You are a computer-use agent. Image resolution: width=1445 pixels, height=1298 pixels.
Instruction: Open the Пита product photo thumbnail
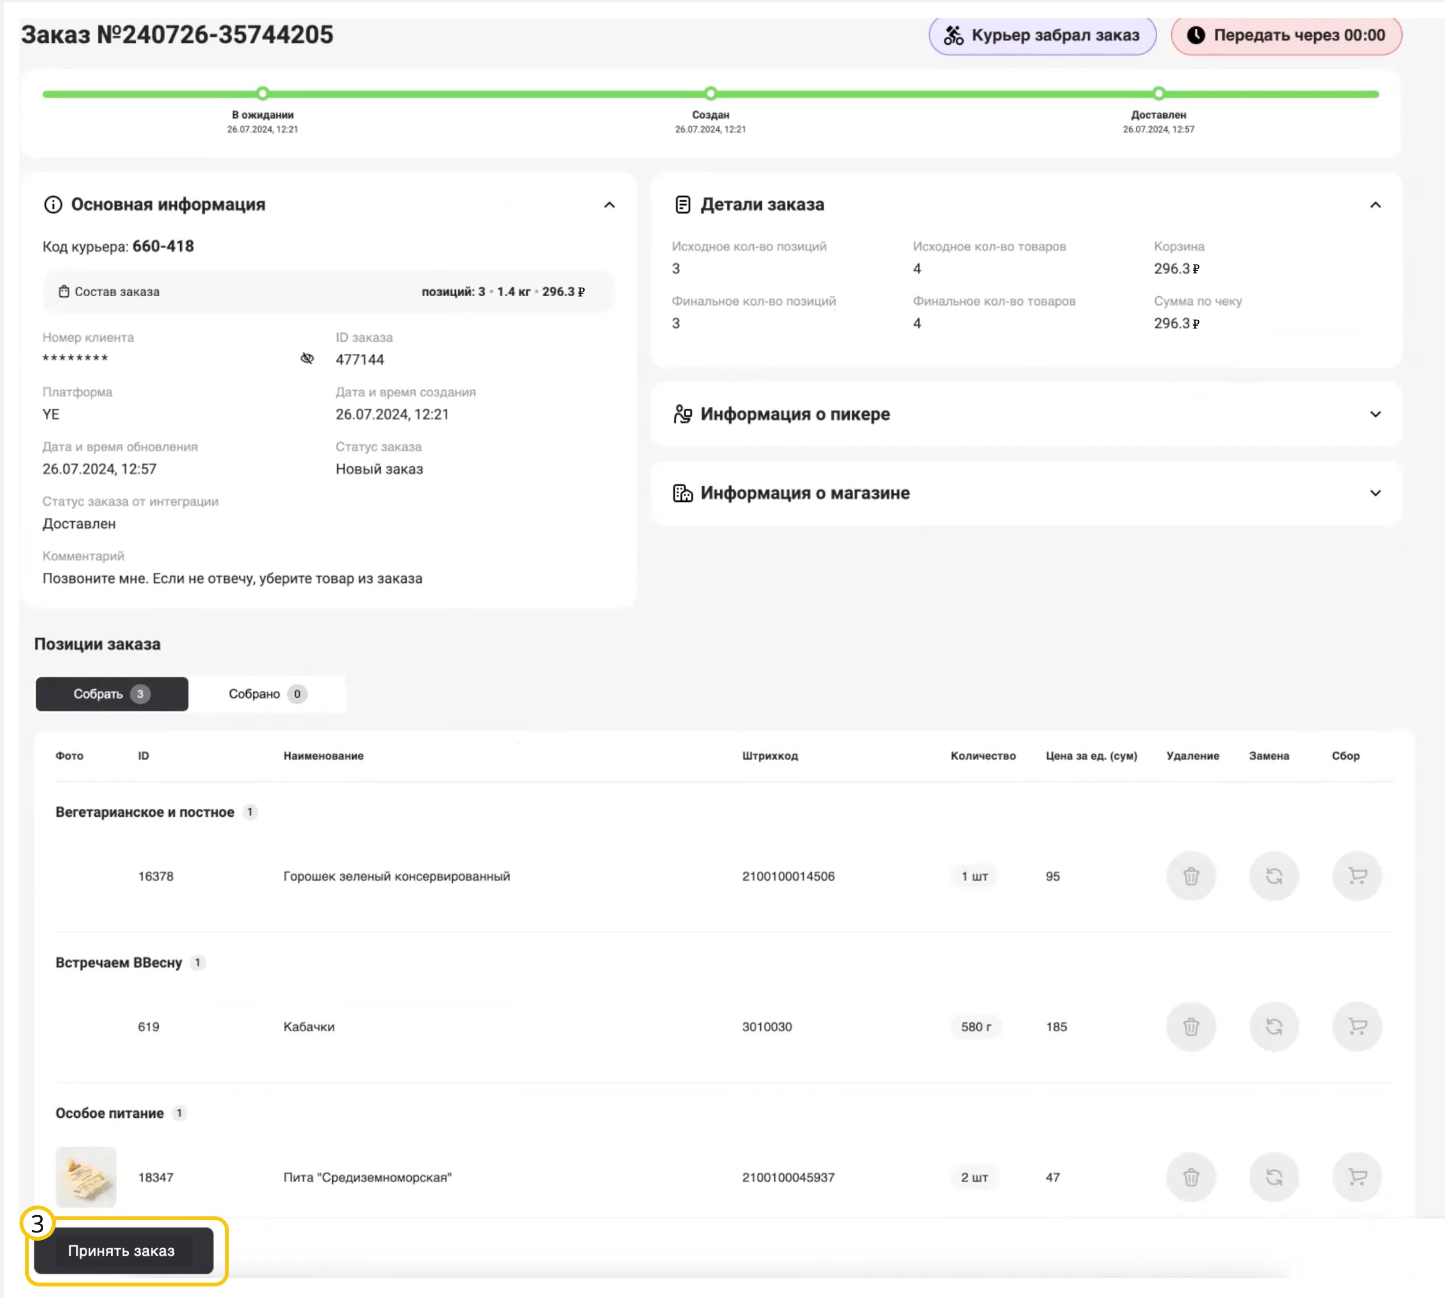[86, 1177]
